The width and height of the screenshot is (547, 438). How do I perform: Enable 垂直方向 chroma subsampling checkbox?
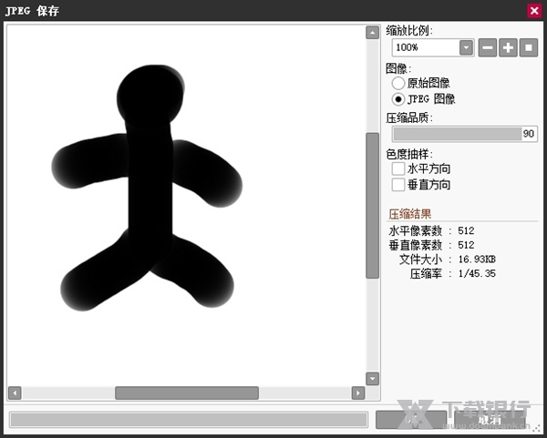coord(398,185)
